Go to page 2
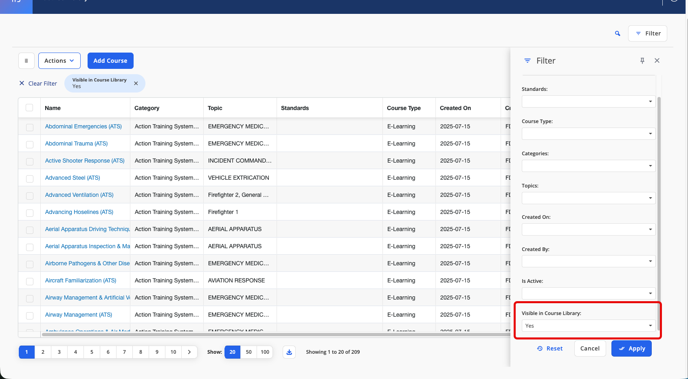Screen dimensions: 688x379 (x=43, y=352)
